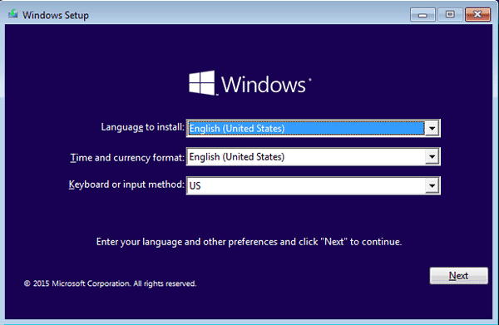Open the Keyboard or input method dropdown arrow
Viewport: 499px width, 325px height.
pos(432,185)
